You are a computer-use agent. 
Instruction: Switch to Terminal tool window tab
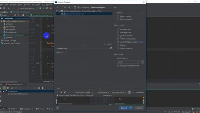pyautogui.click(x=40, y=109)
